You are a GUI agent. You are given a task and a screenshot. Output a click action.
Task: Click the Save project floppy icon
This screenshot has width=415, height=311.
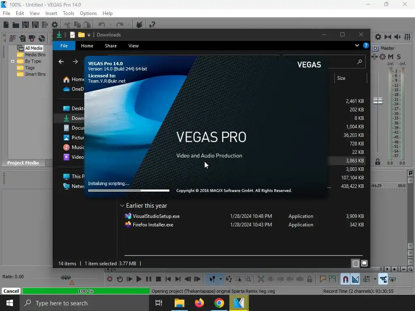[x=26, y=25]
